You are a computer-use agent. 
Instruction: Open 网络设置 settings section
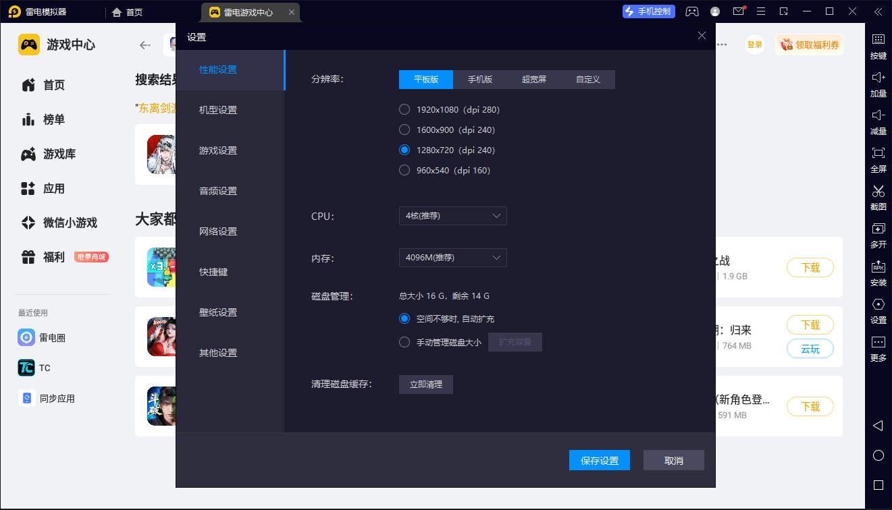230,231
